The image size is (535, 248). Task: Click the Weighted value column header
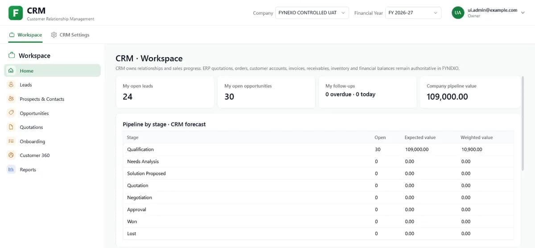click(477, 137)
